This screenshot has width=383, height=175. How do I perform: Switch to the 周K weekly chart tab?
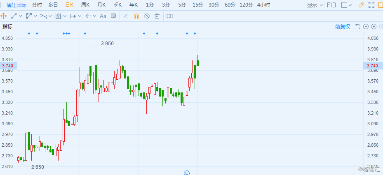pos(85,5)
